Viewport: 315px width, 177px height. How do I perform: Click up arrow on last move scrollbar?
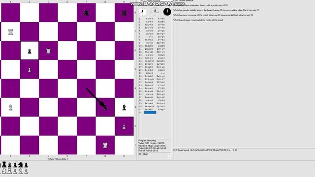pos(169,154)
